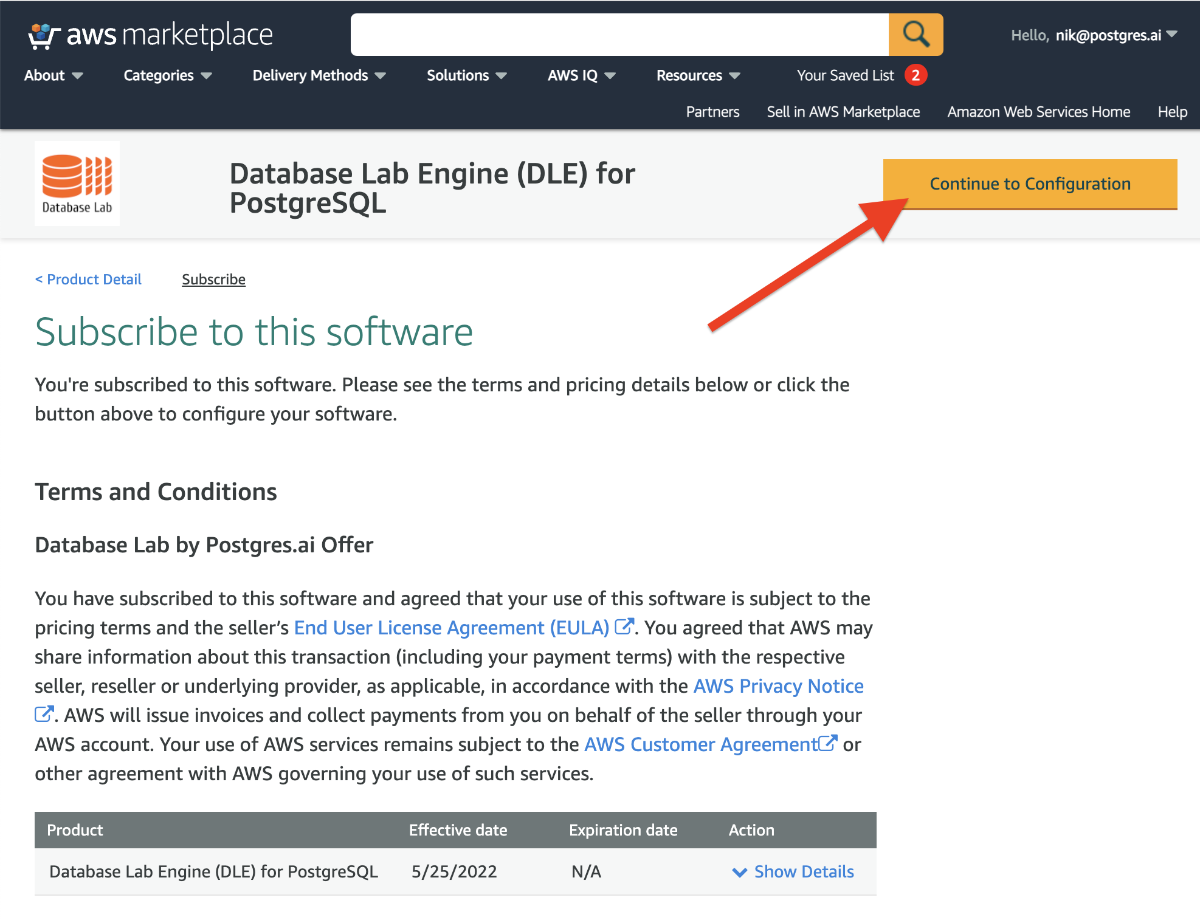Select the Subscribe breadcrumb tab
This screenshot has height=920, width=1200.
(x=213, y=280)
